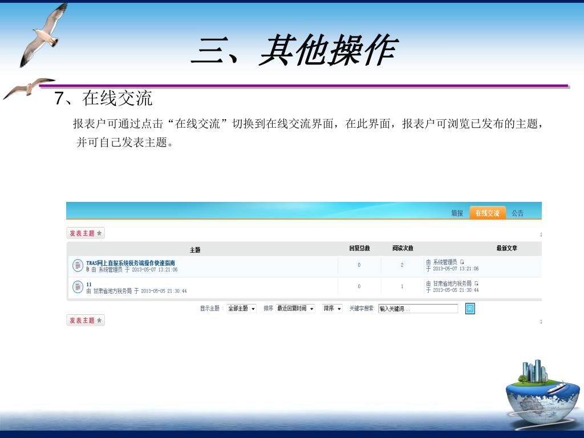Open the 降序 order dropdown
Screen dimensions: 584x438
click(332, 309)
